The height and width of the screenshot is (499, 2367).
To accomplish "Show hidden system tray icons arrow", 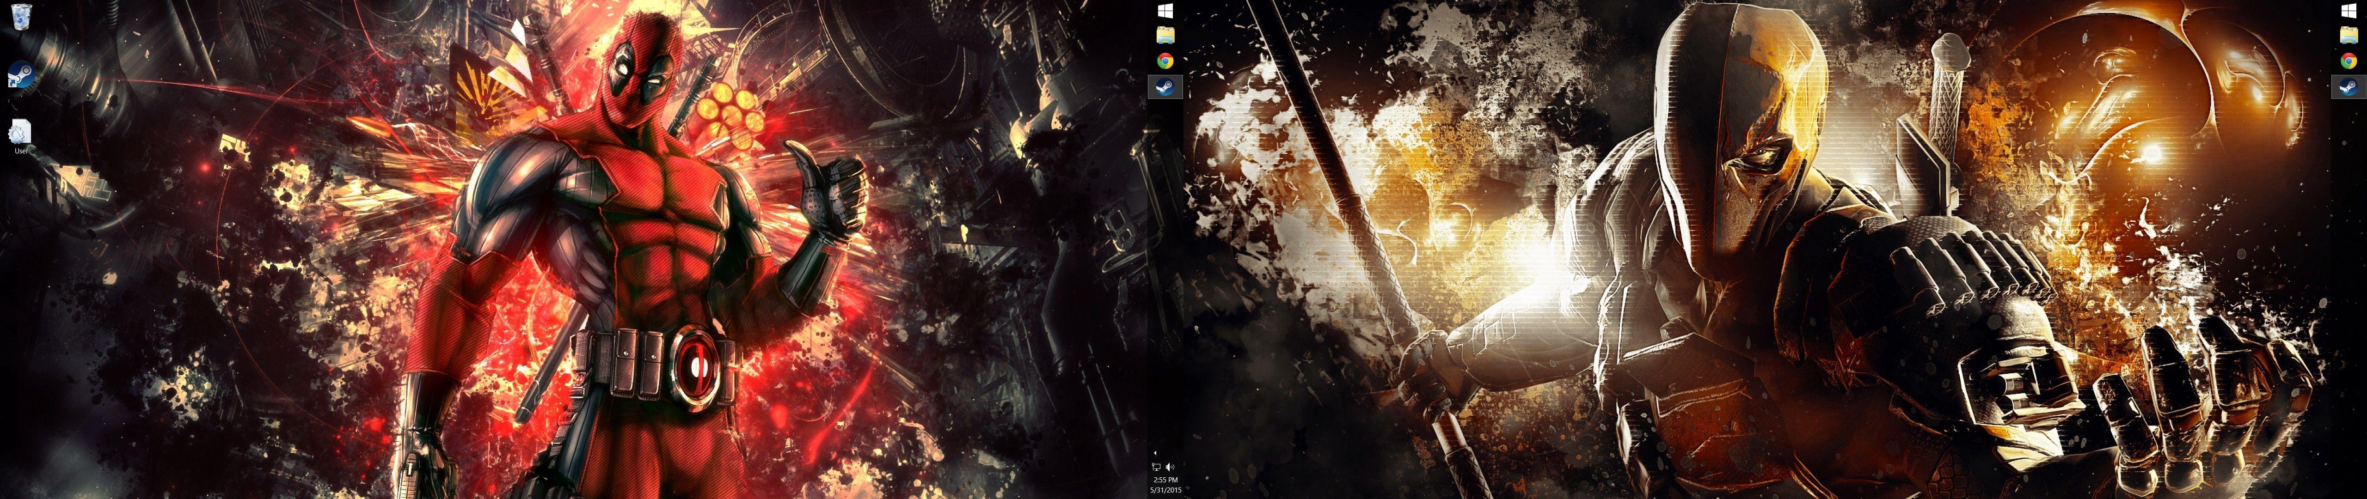I will pos(1155,453).
